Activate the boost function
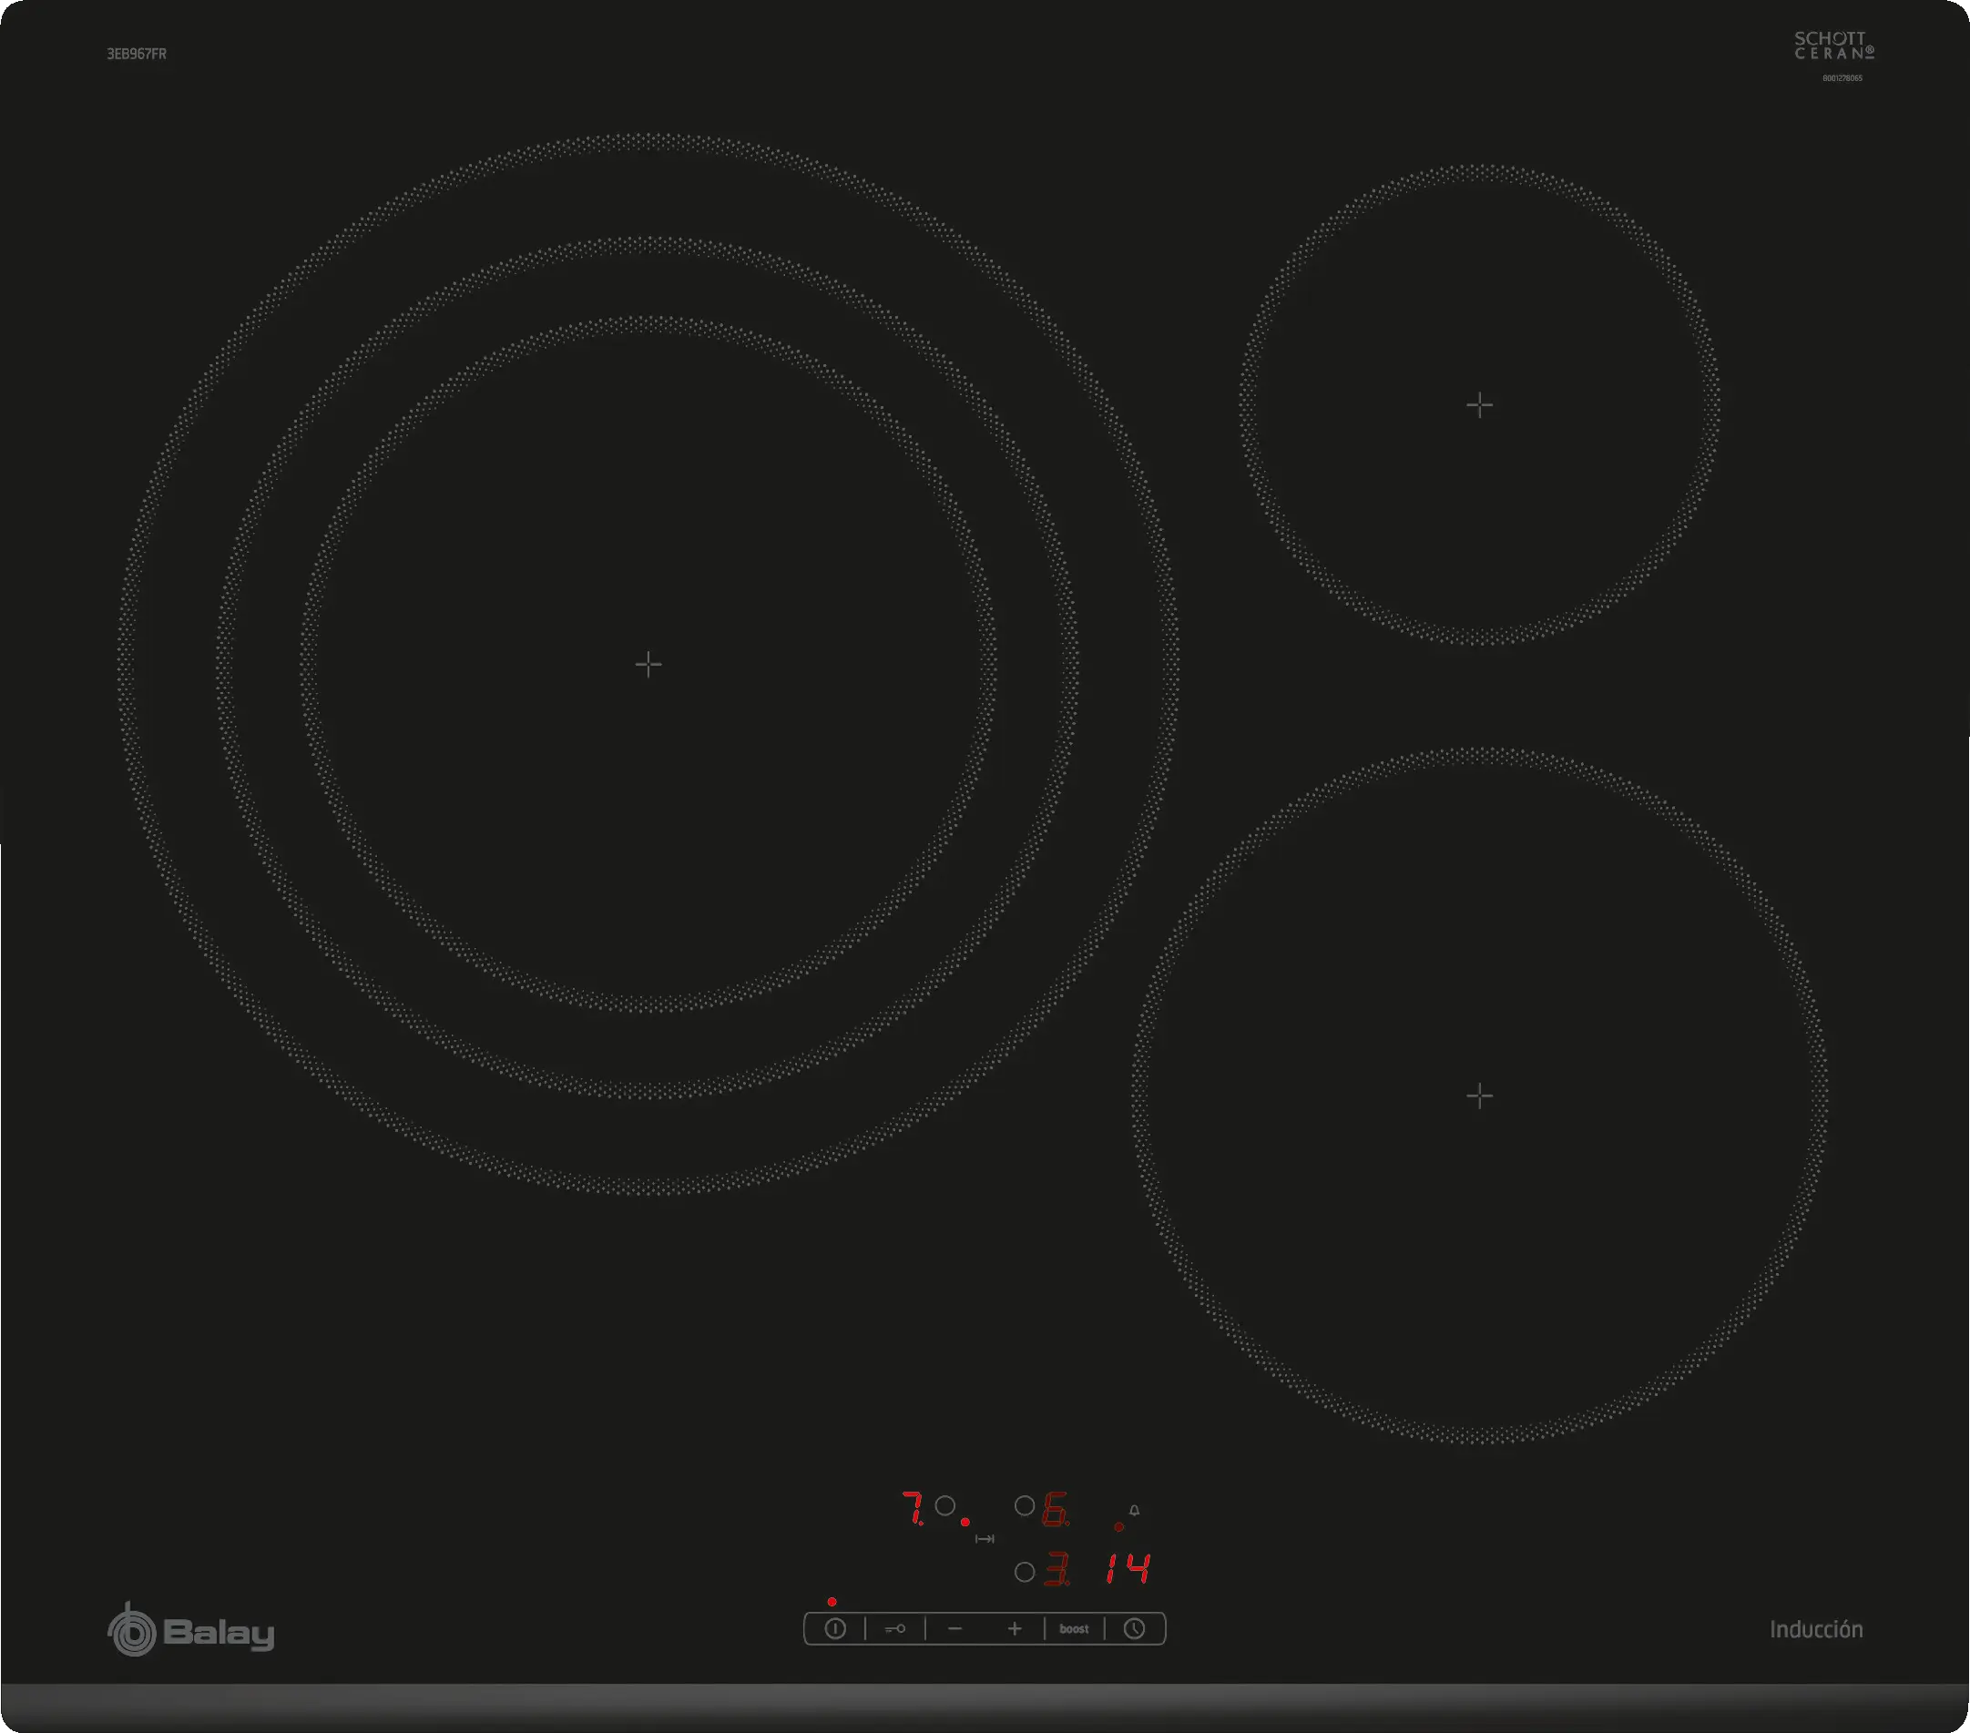Screen dimensions: 1970x1733 coord(1074,1629)
